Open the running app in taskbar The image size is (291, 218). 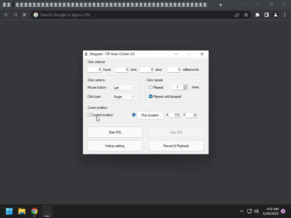point(47,211)
